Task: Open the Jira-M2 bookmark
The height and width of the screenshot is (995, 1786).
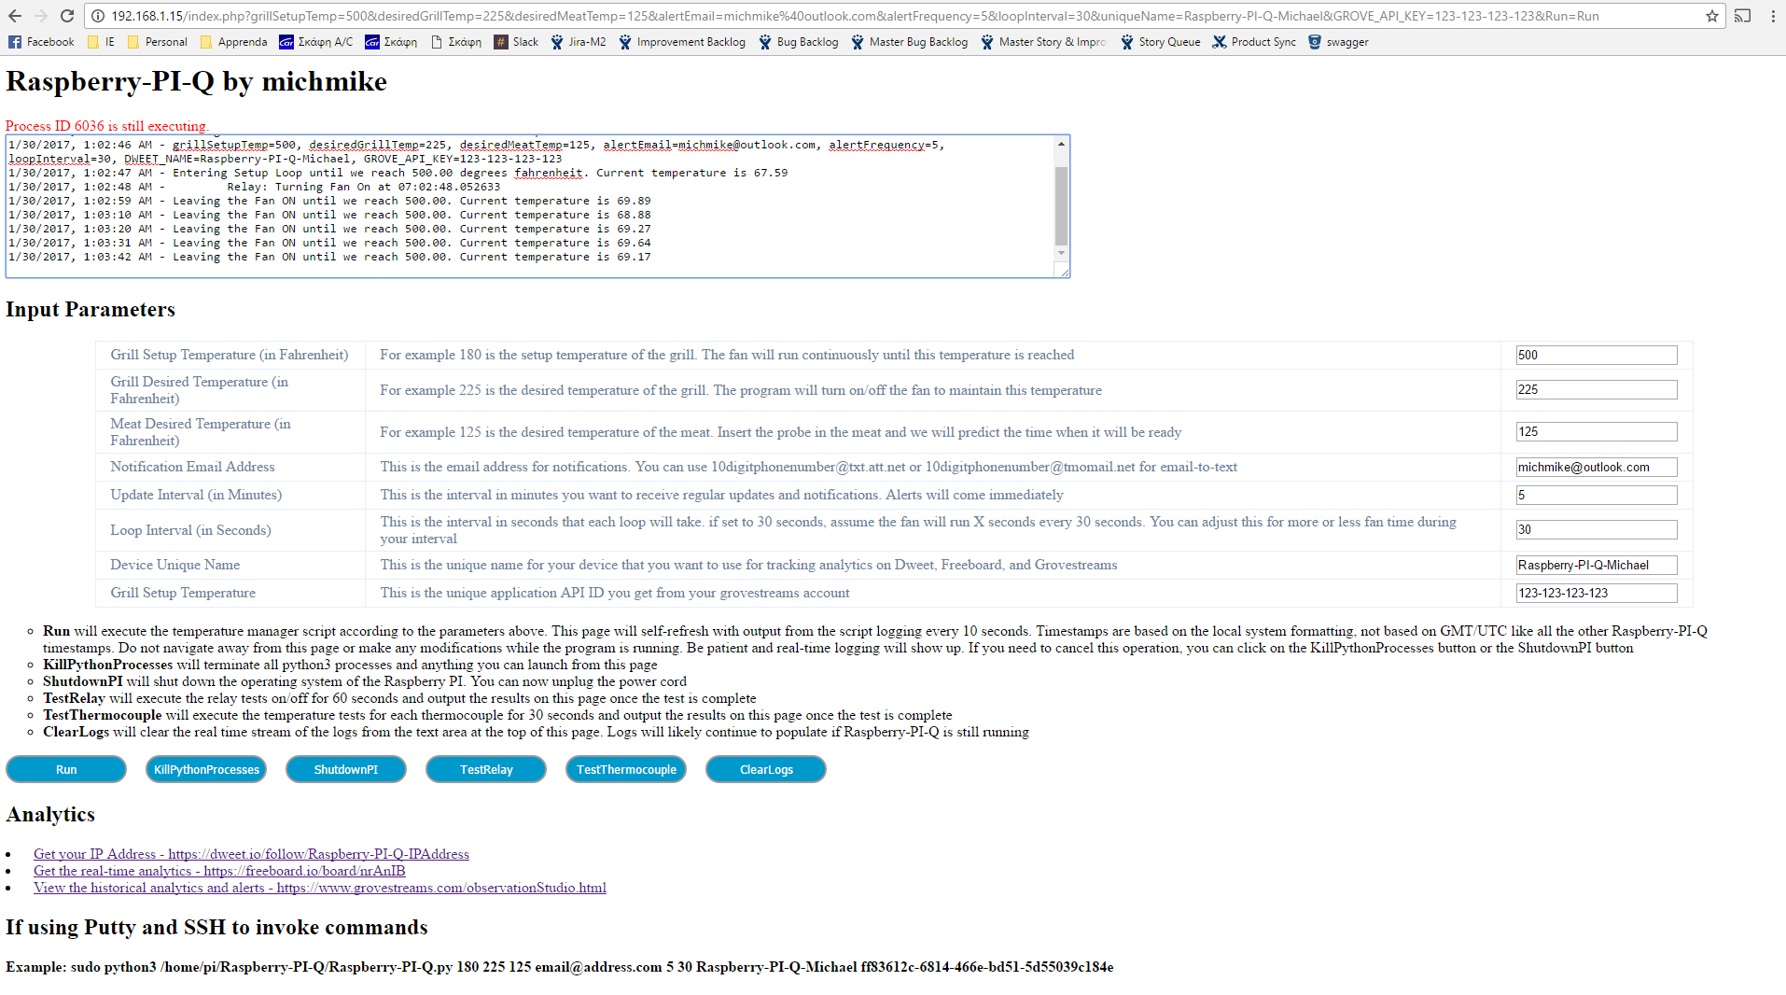Action: (579, 42)
